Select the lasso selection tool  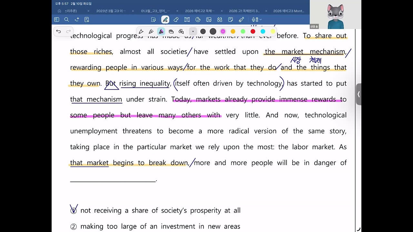pyautogui.click(x=154, y=20)
